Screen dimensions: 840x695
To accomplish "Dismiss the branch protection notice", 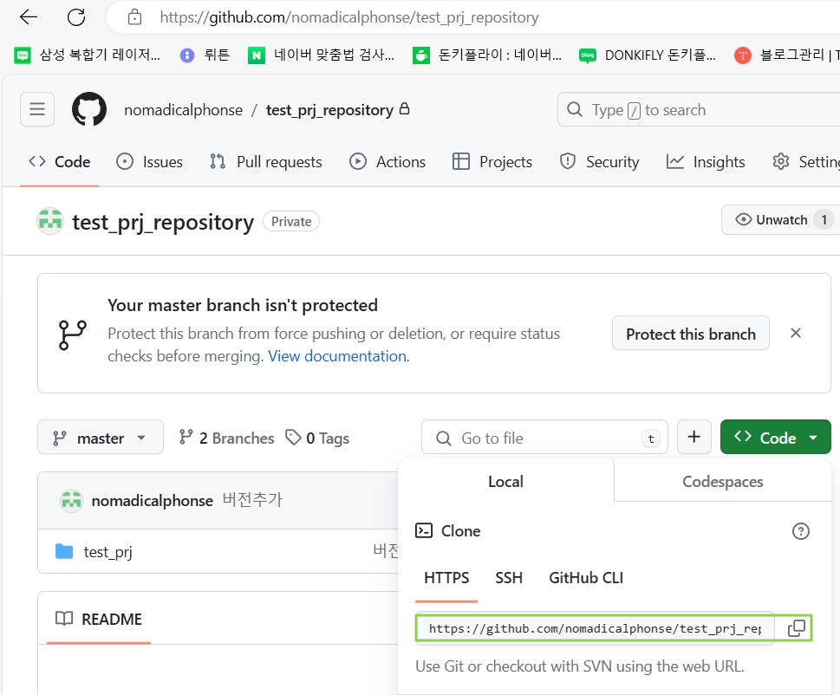I will click(796, 333).
